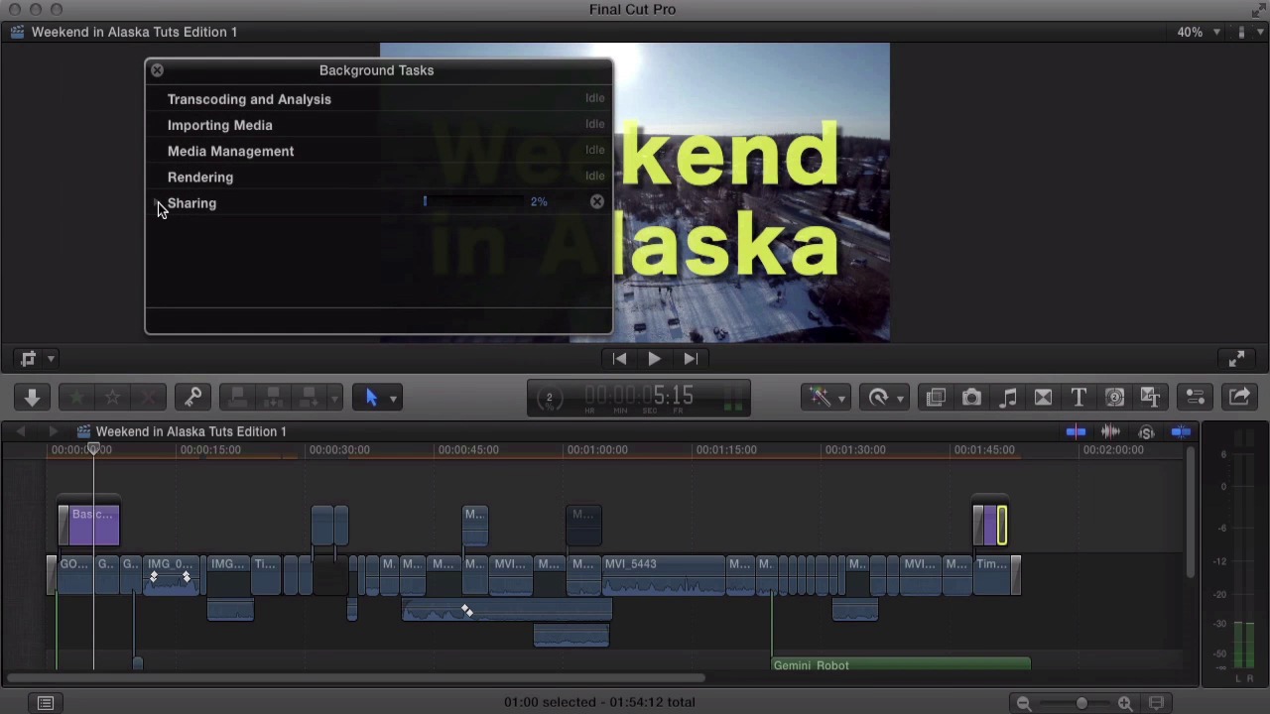1270x714 pixels.
Task: Open clip appearance options button
Action: tap(1156, 703)
